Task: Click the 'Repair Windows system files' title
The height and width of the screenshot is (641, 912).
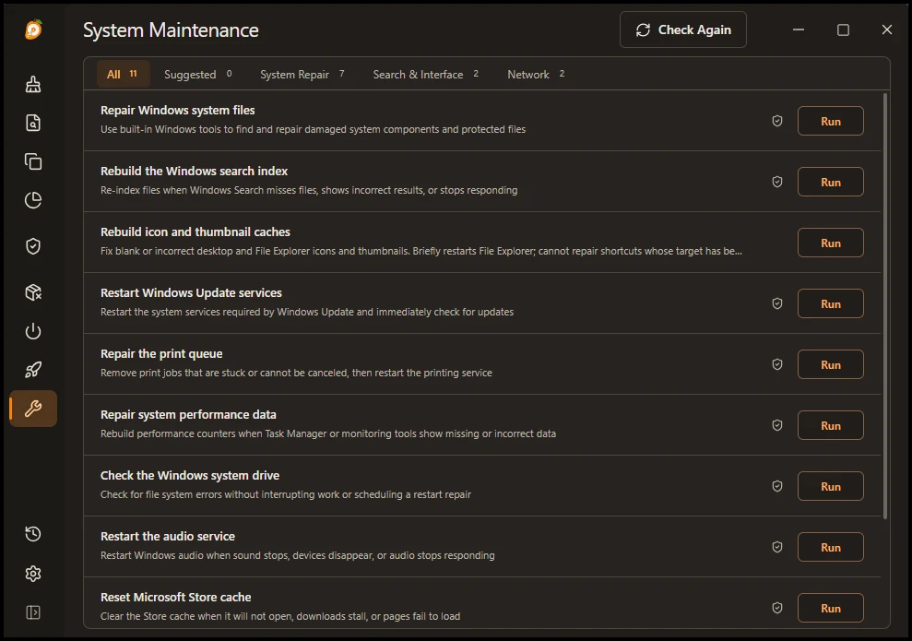Action: coord(177,110)
